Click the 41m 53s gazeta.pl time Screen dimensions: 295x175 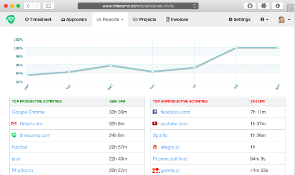tap(259, 170)
